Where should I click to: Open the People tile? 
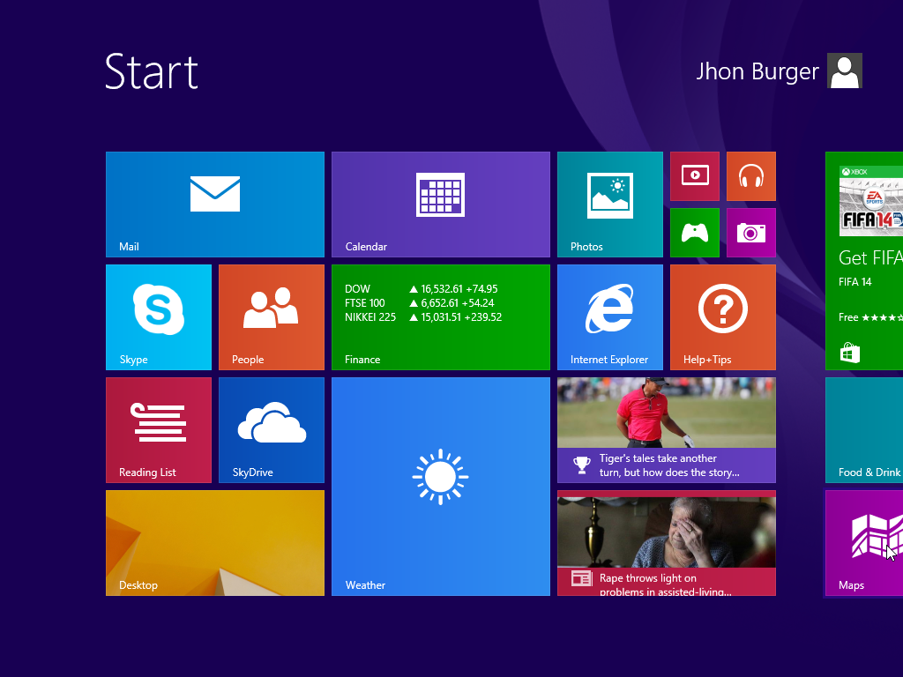tap(272, 317)
